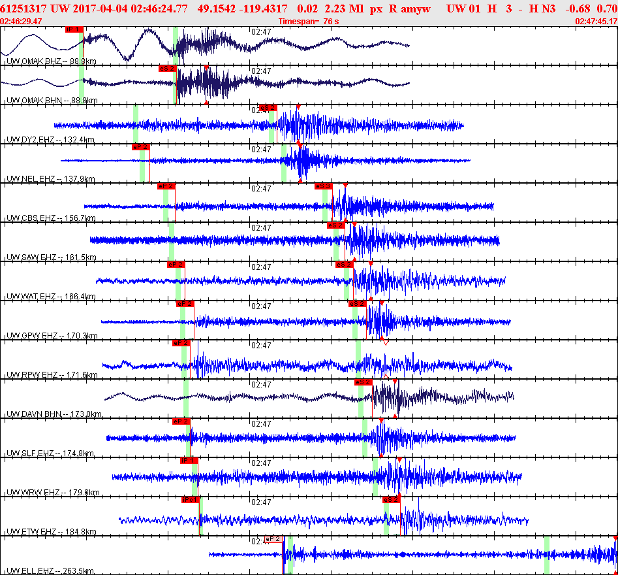618x575 pixels.
Task: Click the '02:47' time tick on WAT EHZ trace
Action: [x=261, y=267]
